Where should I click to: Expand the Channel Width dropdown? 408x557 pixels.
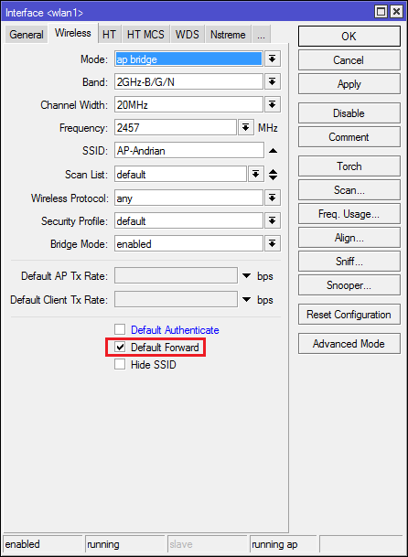[273, 105]
